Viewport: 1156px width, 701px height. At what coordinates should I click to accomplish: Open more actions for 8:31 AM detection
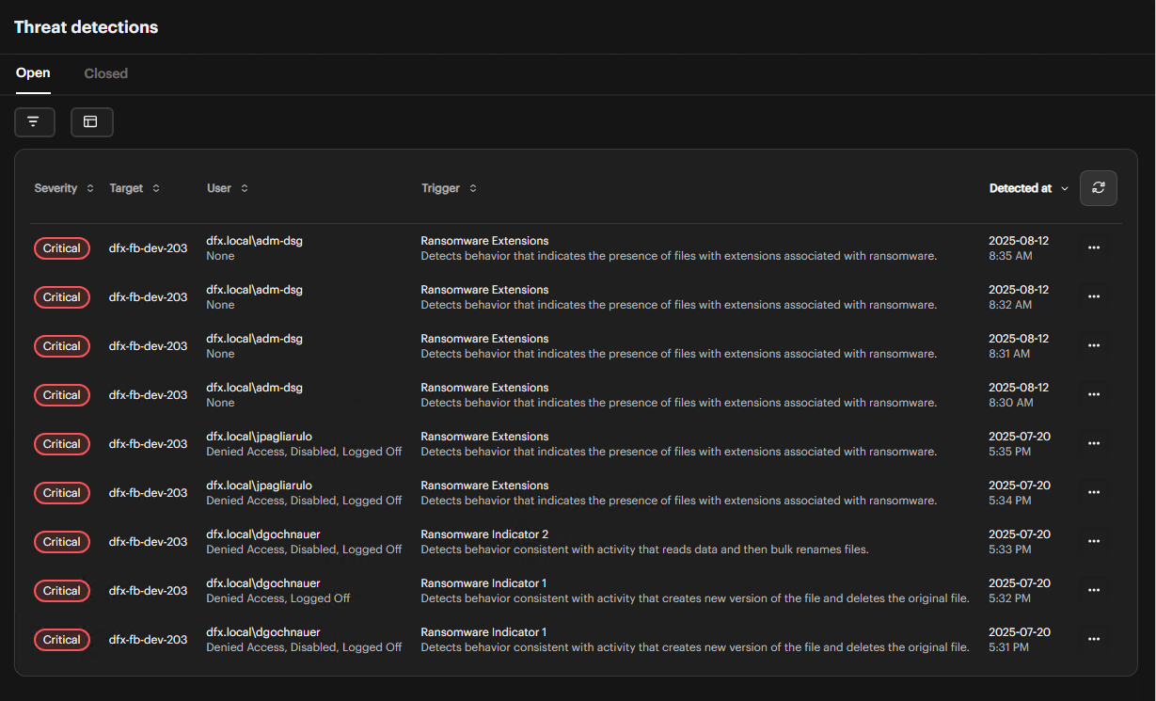click(x=1093, y=346)
